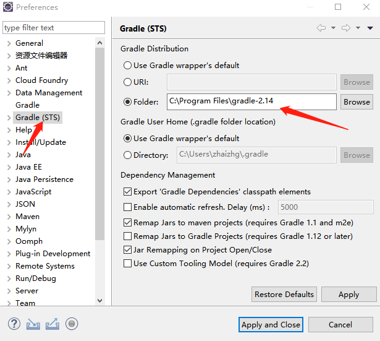The image size is (380, 341).
Task: Select Gradle User Home wrapper's default radio
Action: click(127, 139)
